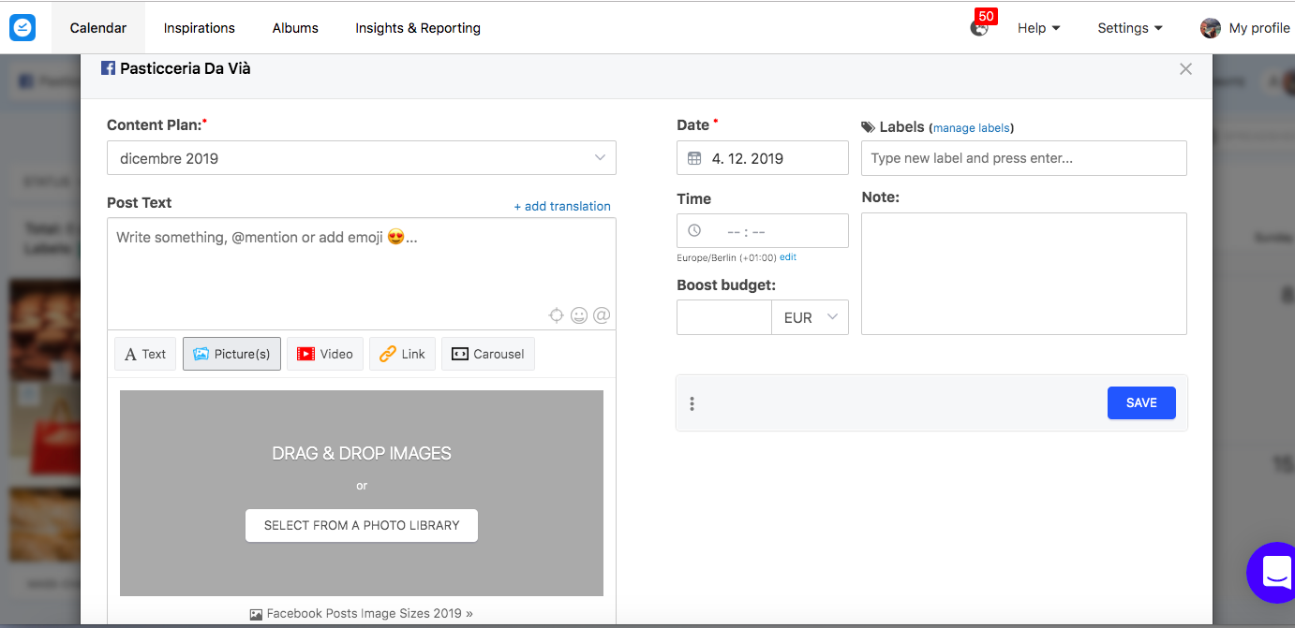This screenshot has height=628, width=1295.
Task: Go to the Inspirations tab
Action: 200,28
